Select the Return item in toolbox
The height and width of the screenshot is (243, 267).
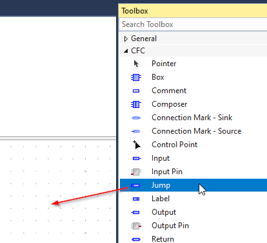(x=193, y=239)
